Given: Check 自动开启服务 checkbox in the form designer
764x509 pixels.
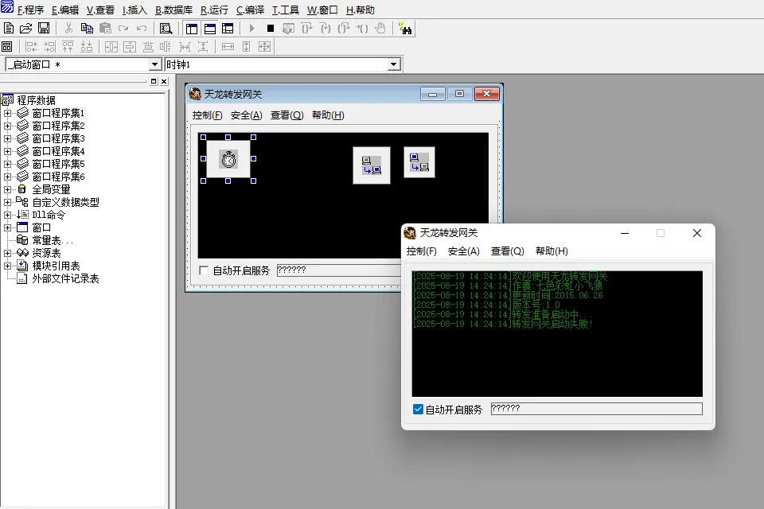Looking at the screenshot, I should coord(205,270).
